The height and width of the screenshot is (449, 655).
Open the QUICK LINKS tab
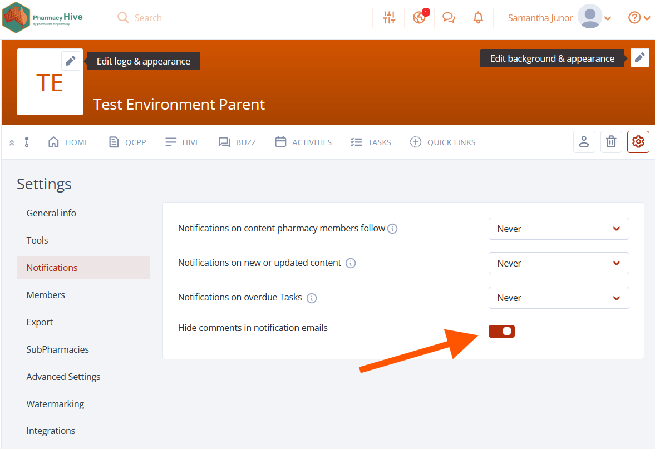click(x=442, y=142)
